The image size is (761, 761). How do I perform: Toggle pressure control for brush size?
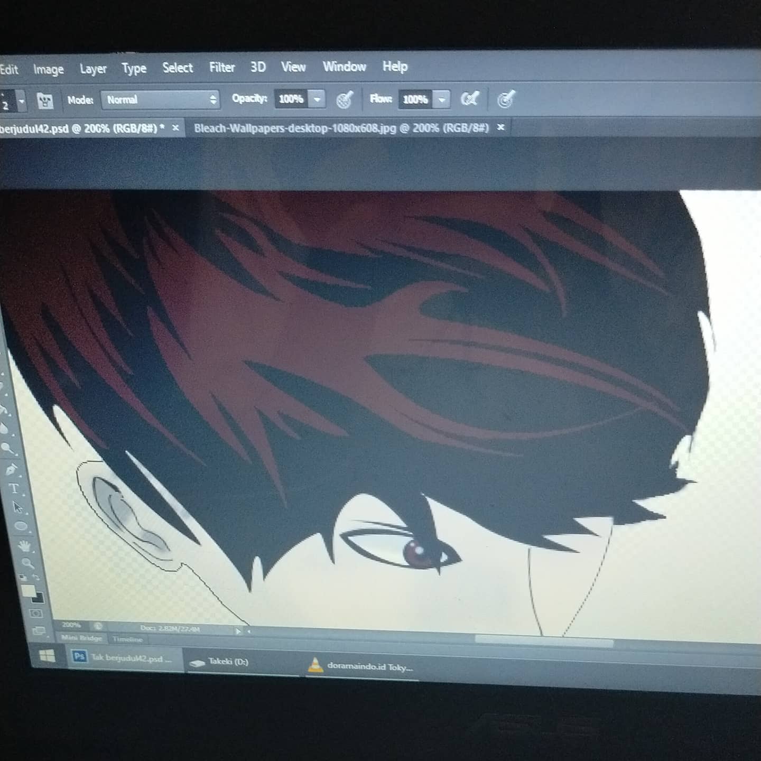506,99
